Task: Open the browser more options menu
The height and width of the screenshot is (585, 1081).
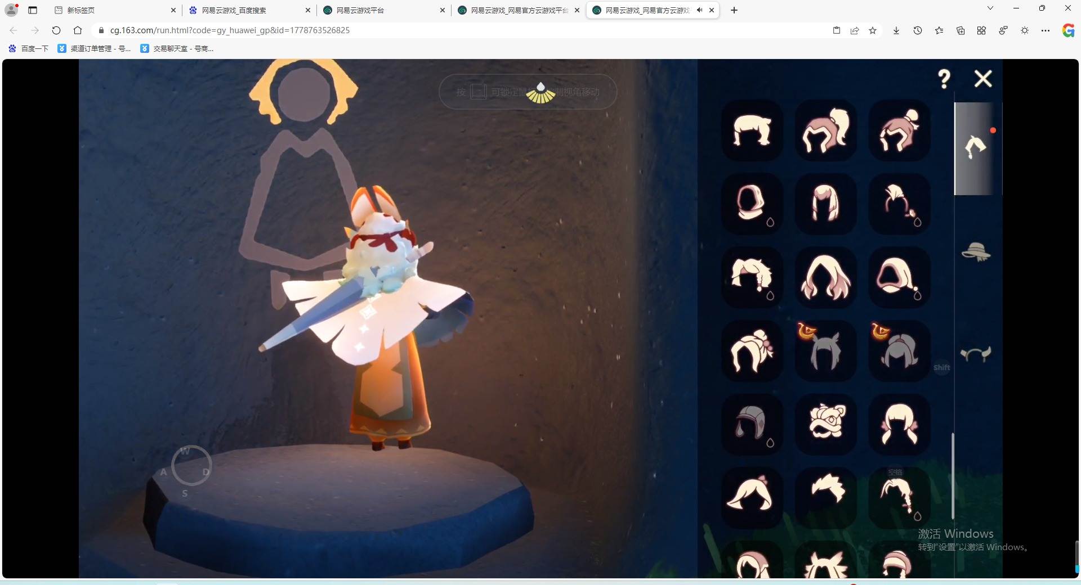Action: pos(1046,30)
